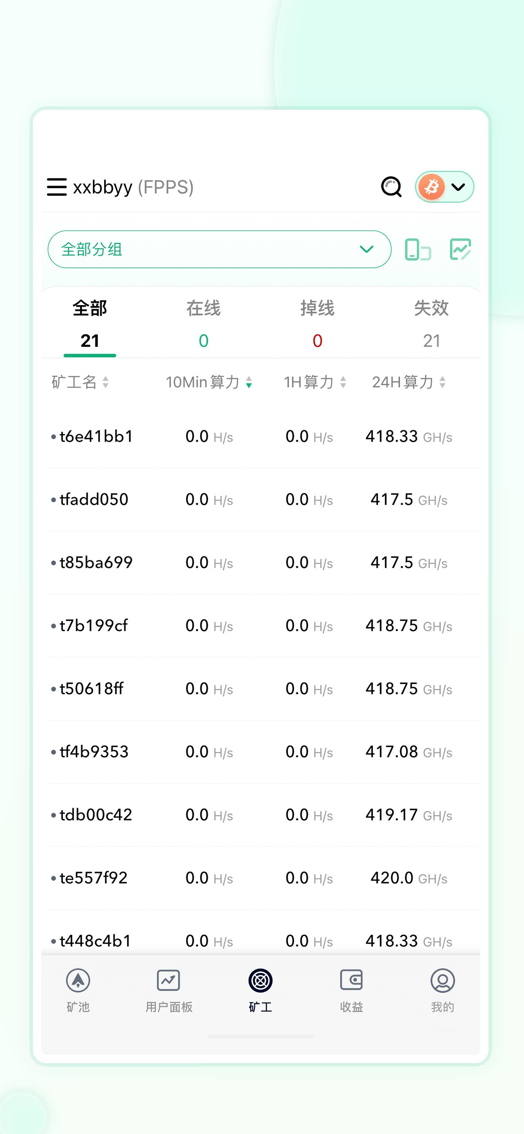
Task: Select the 417.08 GH/s value
Action: tap(409, 752)
